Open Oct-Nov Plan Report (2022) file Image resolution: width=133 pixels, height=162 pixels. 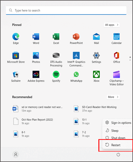coord(33,122)
